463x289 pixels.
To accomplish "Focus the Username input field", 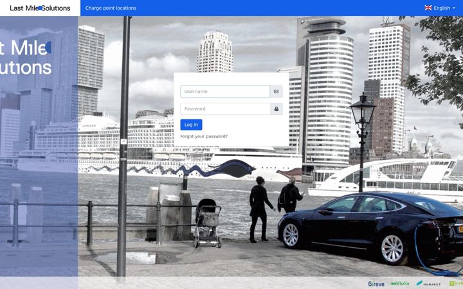I will [x=225, y=91].
